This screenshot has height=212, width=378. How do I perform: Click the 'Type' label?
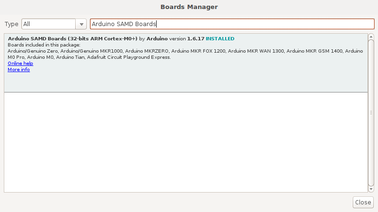(x=11, y=24)
